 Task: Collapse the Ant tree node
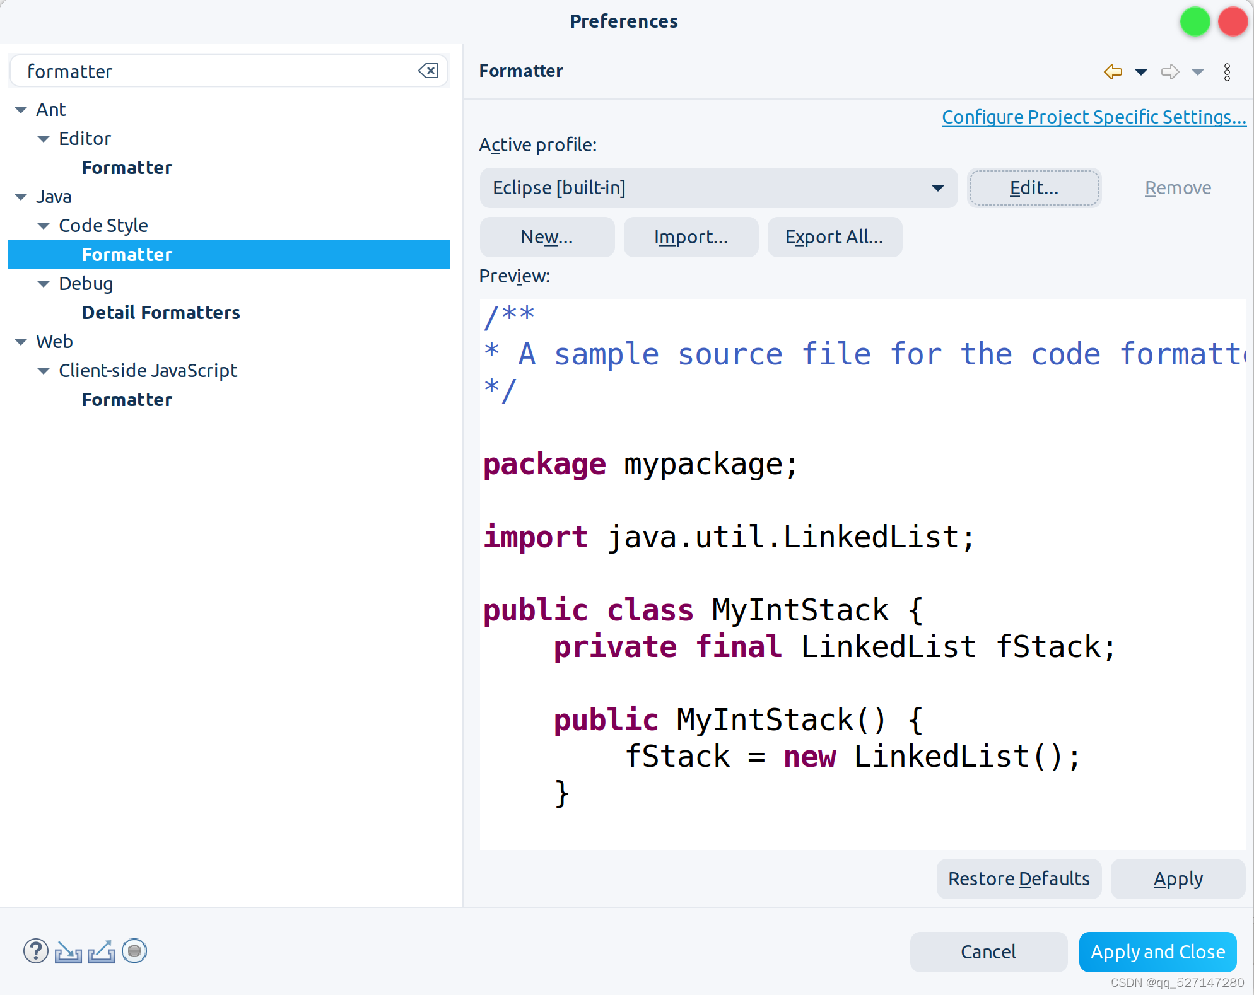[x=21, y=110]
